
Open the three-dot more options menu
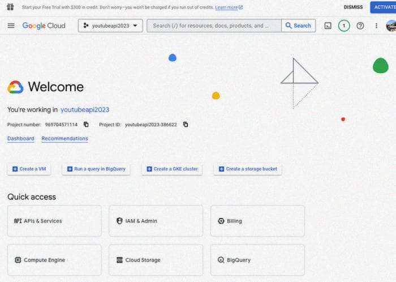376,25
